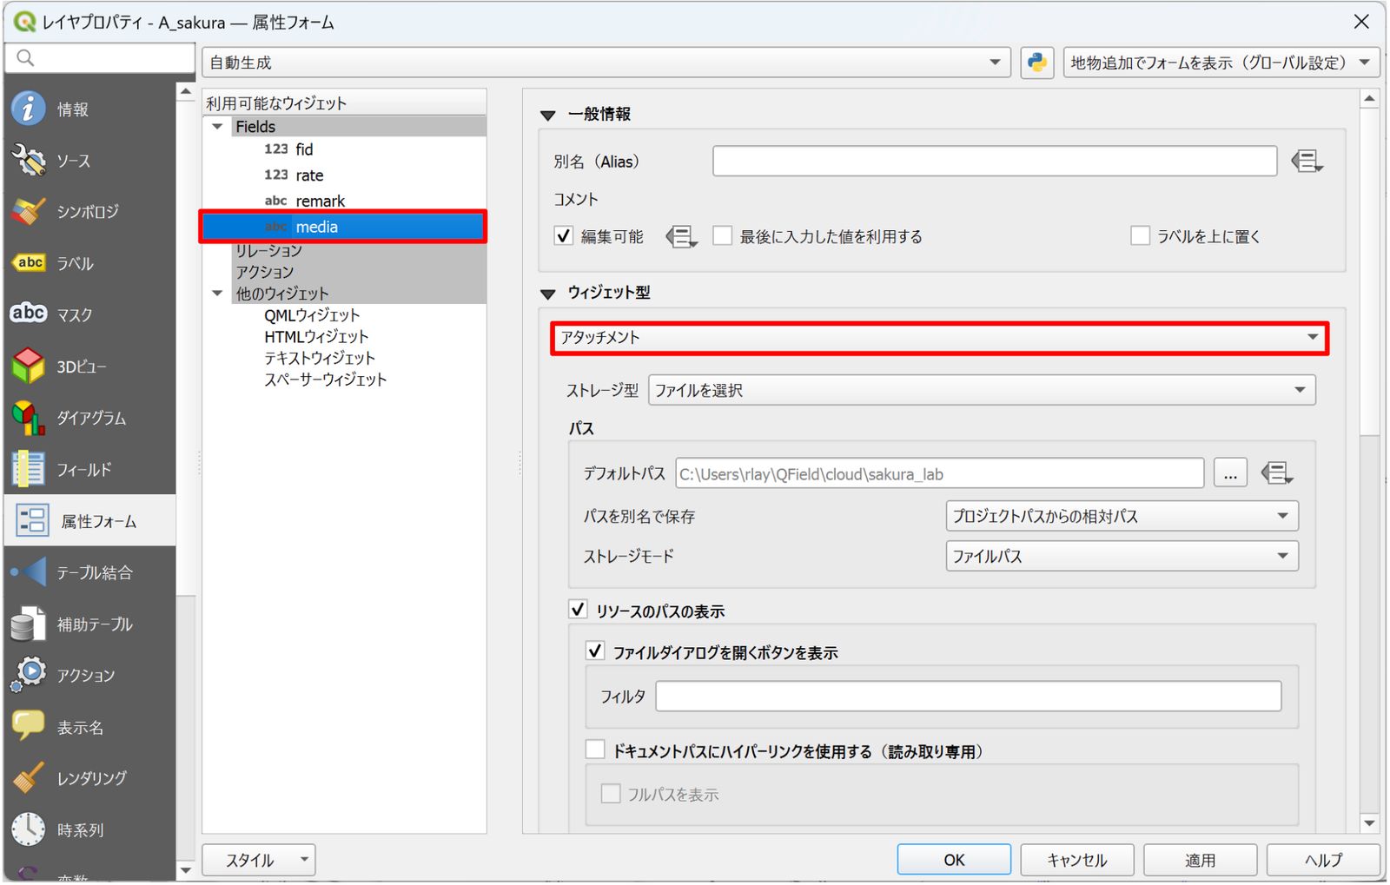Open 時系列 temporal page
Viewport: 1390px width, 885px height.
pos(29,829)
